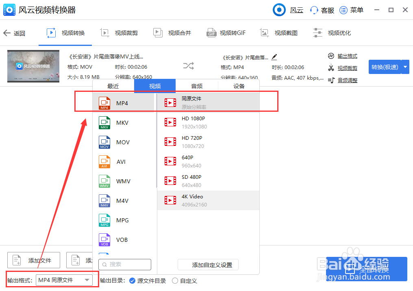
Task: Choose the MOV format icon
Action: [x=104, y=142]
